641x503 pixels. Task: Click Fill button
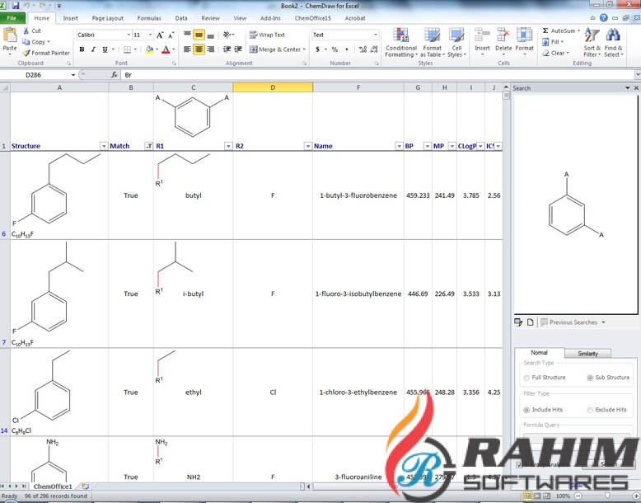(x=553, y=42)
